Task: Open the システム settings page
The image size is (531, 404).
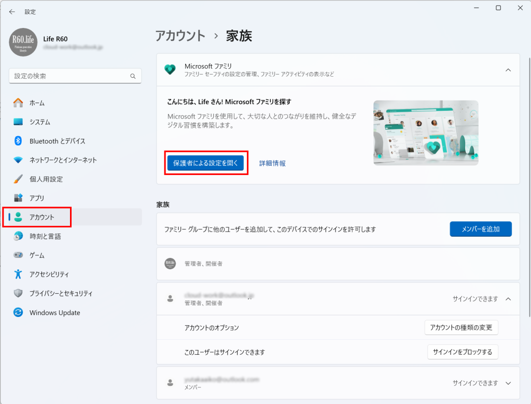Action: (x=40, y=122)
